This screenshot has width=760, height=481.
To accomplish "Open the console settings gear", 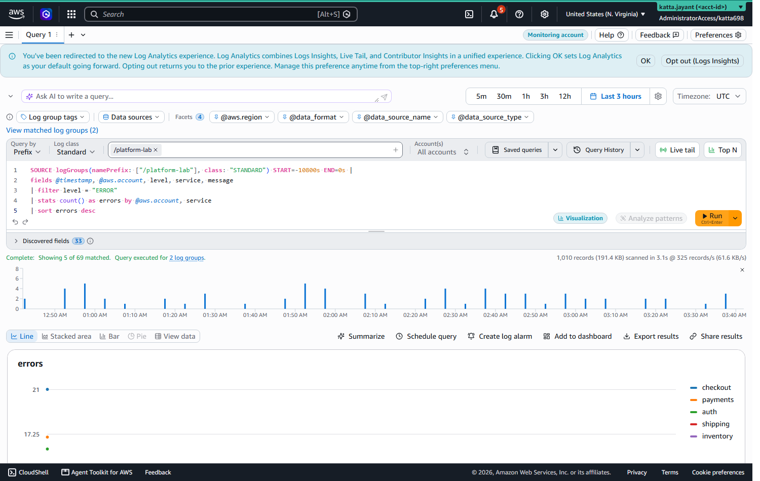I will [545, 14].
